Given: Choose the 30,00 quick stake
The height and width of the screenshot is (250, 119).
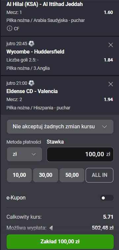Looking at the screenshot, I should (x=46, y=175).
